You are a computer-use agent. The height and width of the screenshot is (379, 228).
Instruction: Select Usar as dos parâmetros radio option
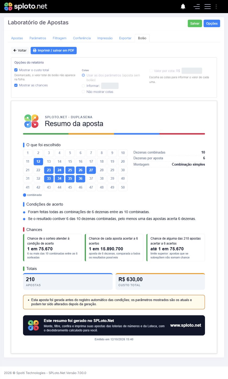[83, 75]
